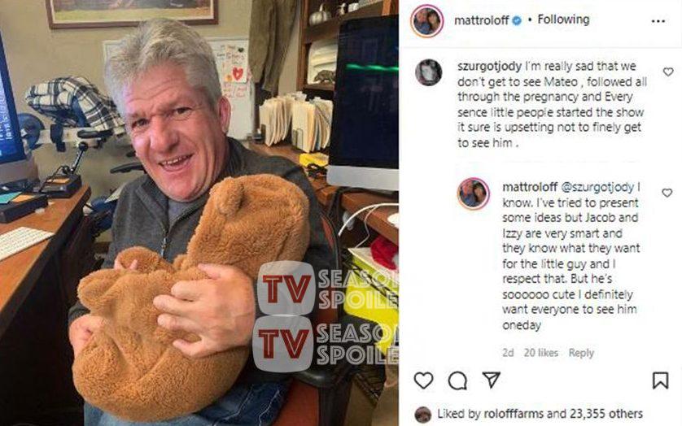View the 20 likes on reply
Viewport: 682px width, 426px height.
tap(540, 353)
